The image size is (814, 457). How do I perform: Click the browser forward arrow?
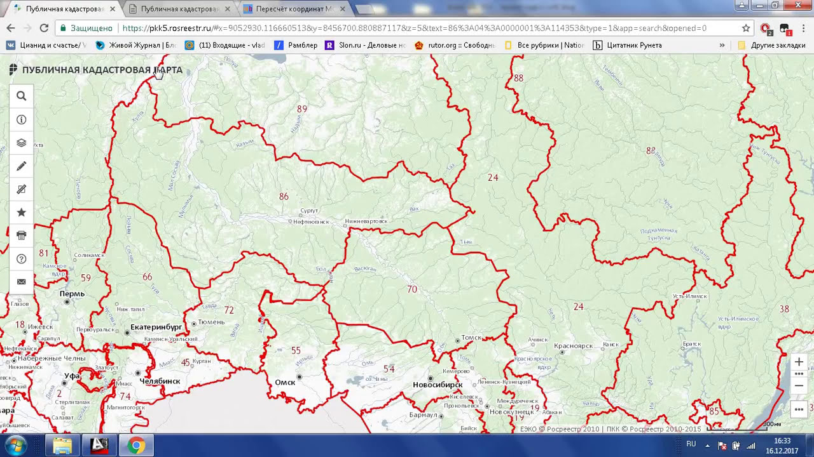[x=27, y=29]
